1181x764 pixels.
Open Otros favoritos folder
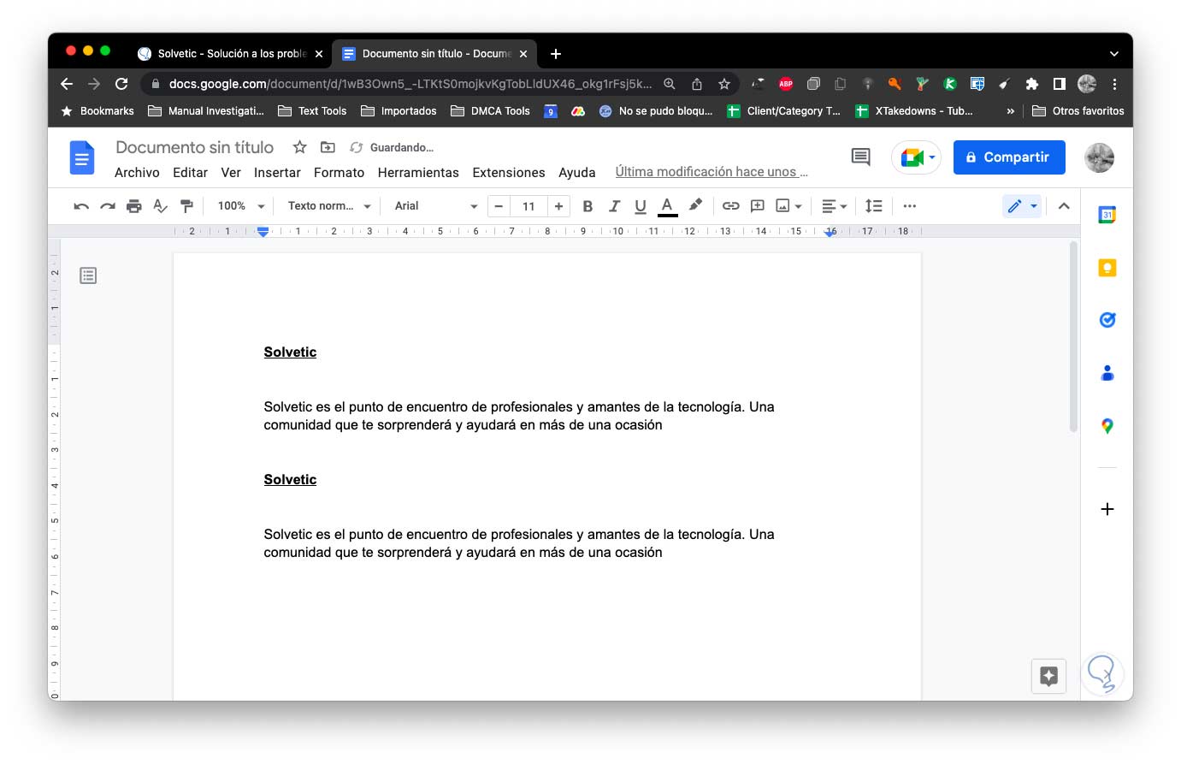pos(1078,111)
